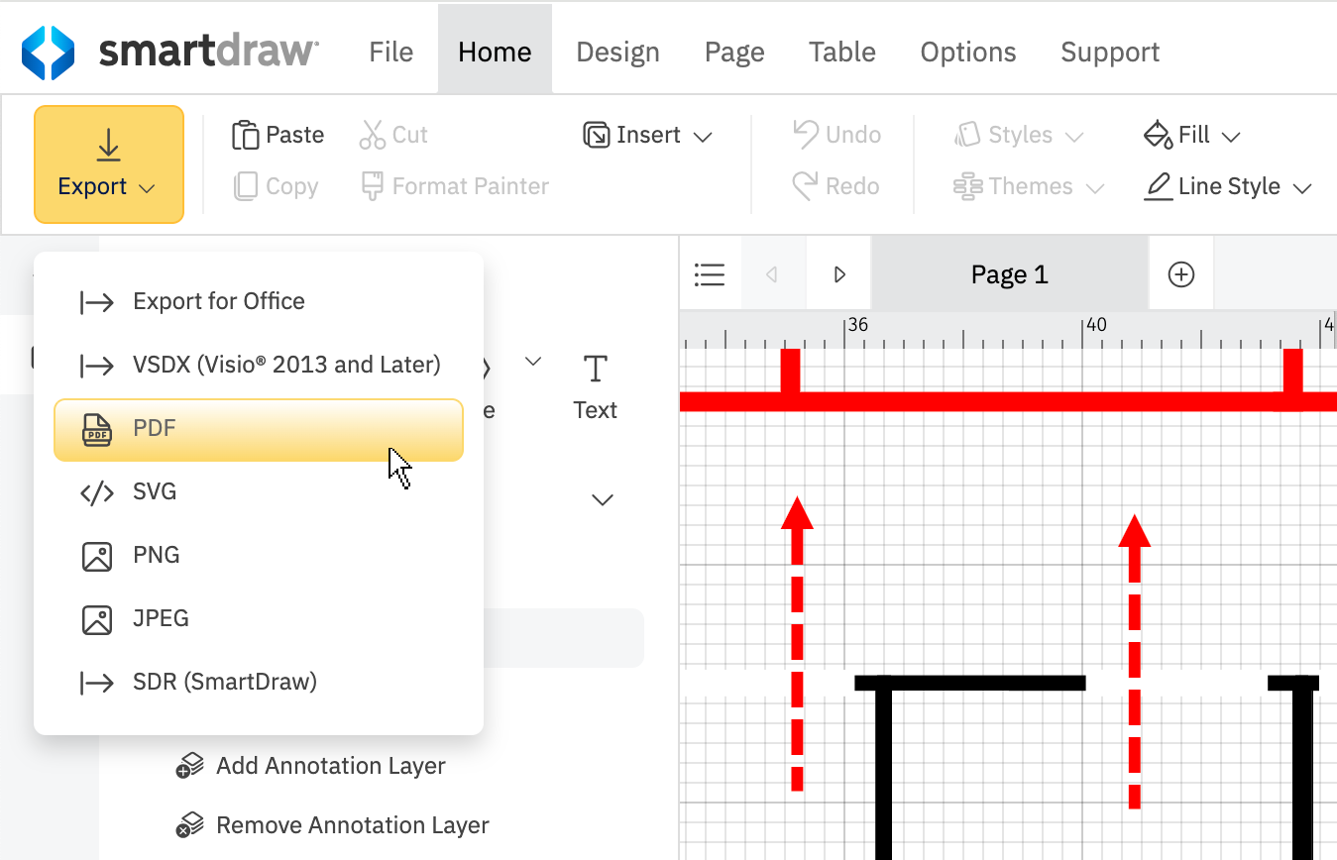This screenshot has height=860, width=1337.
Task: Add a new page with the plus icon
Action: point(1180,274)
